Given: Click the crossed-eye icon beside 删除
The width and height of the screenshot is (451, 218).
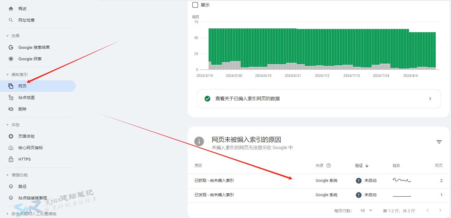Looking at the screenshot, I should 11,109.
